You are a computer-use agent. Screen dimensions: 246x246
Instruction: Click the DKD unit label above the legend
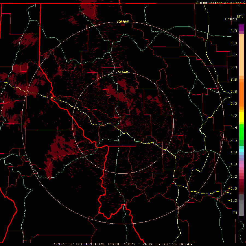(x=240, y=16)
